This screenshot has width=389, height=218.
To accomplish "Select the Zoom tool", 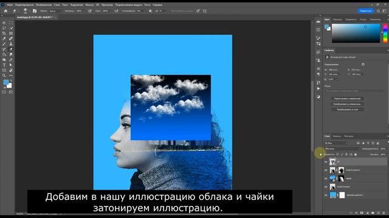I will click(4, 76).
